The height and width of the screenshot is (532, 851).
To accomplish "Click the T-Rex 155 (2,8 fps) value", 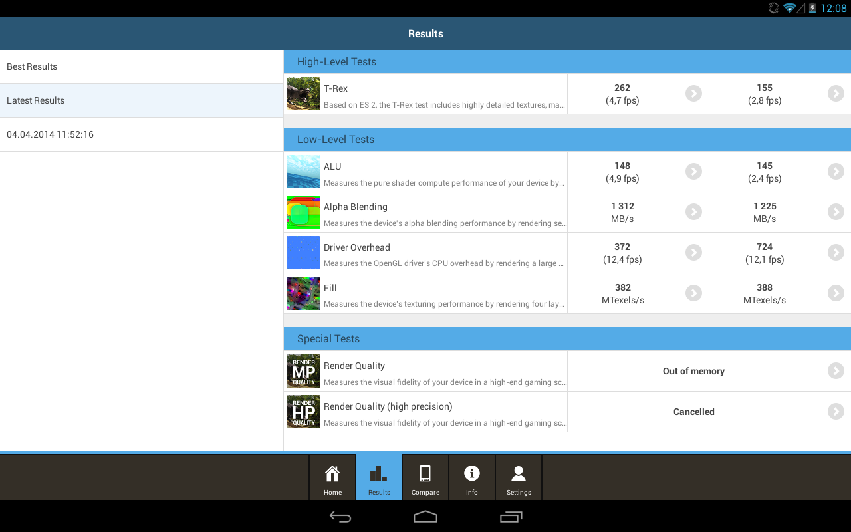I will (x=765, y=94).
